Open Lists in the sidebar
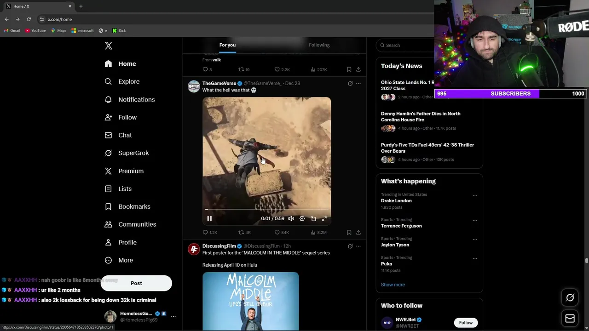The width and height of the screenshot is (589, 331). (x=118, y=188)
